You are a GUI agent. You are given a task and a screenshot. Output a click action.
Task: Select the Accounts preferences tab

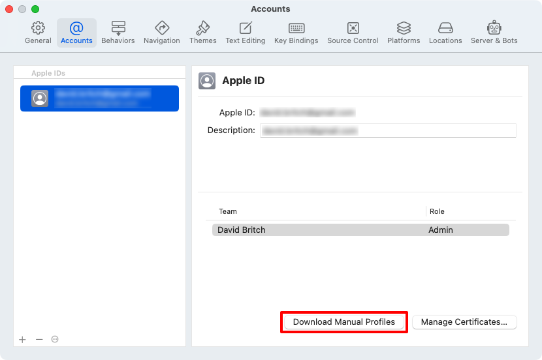[76, 33]
